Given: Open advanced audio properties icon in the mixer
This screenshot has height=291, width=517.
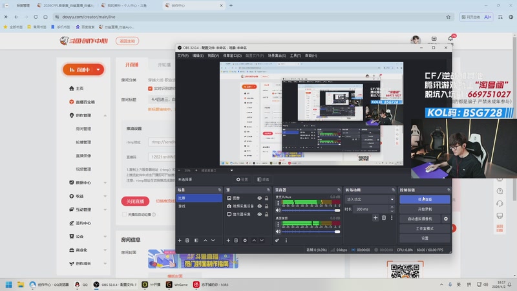Looking at the screenshot, I should click(x=277, y=241).
